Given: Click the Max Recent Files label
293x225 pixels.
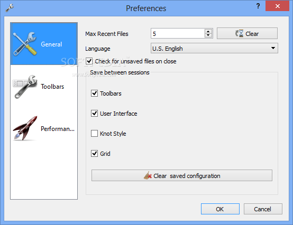Looking at the screenshot, I should click(107, 34).
